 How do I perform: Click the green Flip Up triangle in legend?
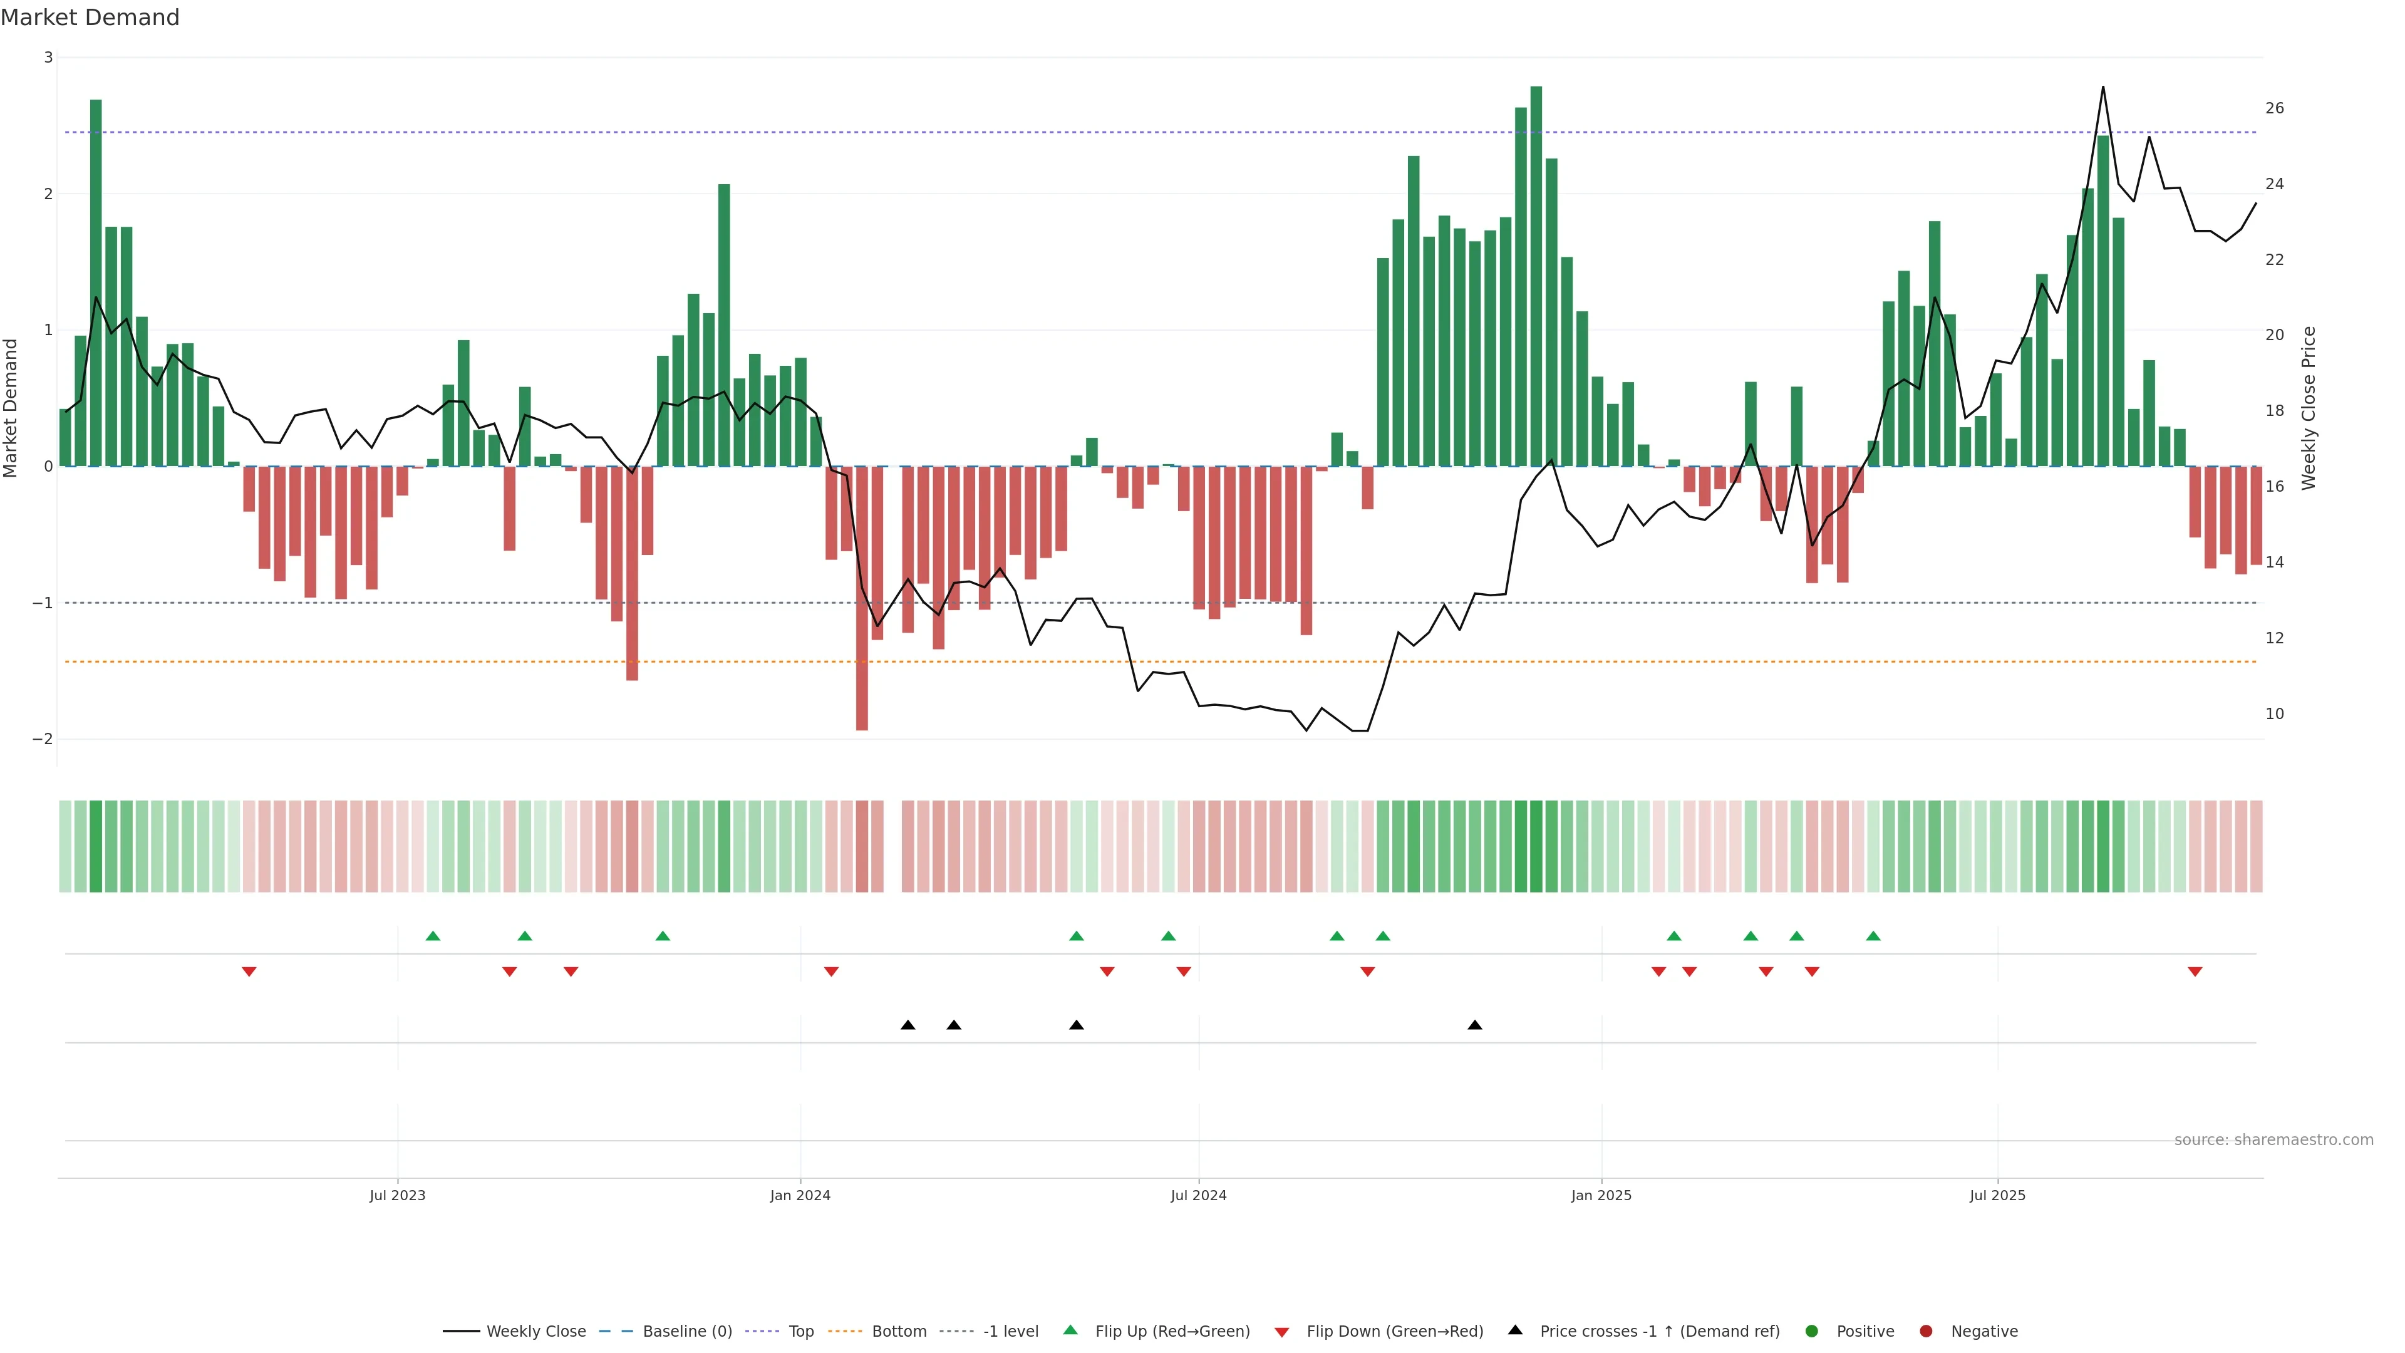[x=1071, y=1330]
